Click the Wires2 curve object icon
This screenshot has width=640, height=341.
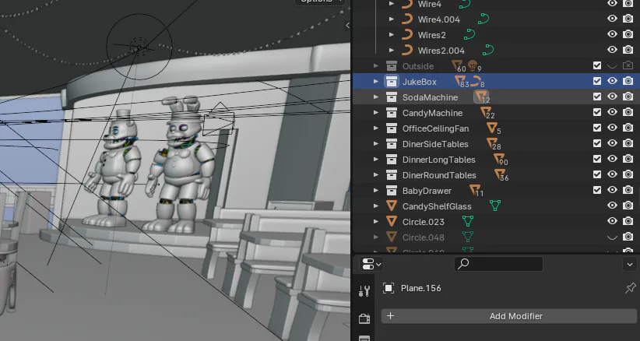click(407, 35)
